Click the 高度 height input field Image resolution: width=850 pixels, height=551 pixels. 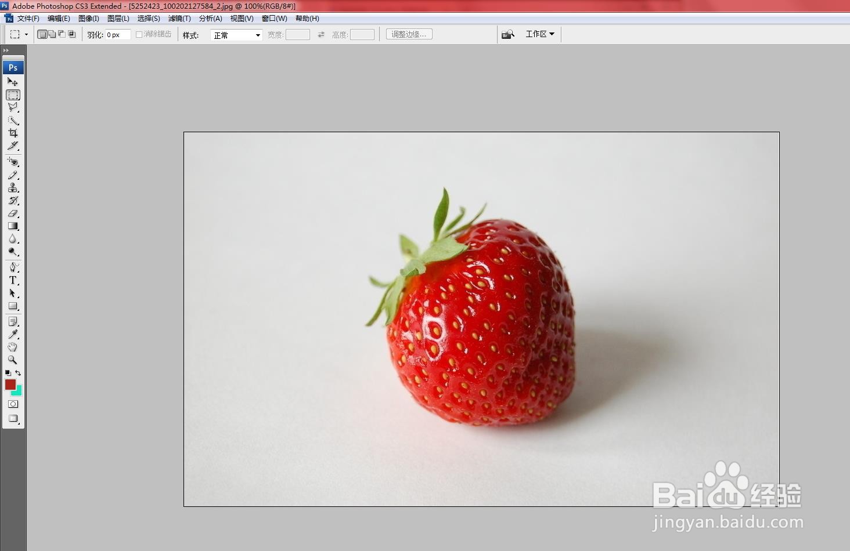[x=362, y=35]
